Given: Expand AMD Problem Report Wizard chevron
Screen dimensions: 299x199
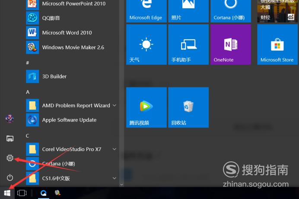Looking at the screenshot, I should (114, 106).
